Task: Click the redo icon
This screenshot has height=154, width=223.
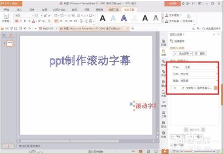Action: (x=30, y=29)
